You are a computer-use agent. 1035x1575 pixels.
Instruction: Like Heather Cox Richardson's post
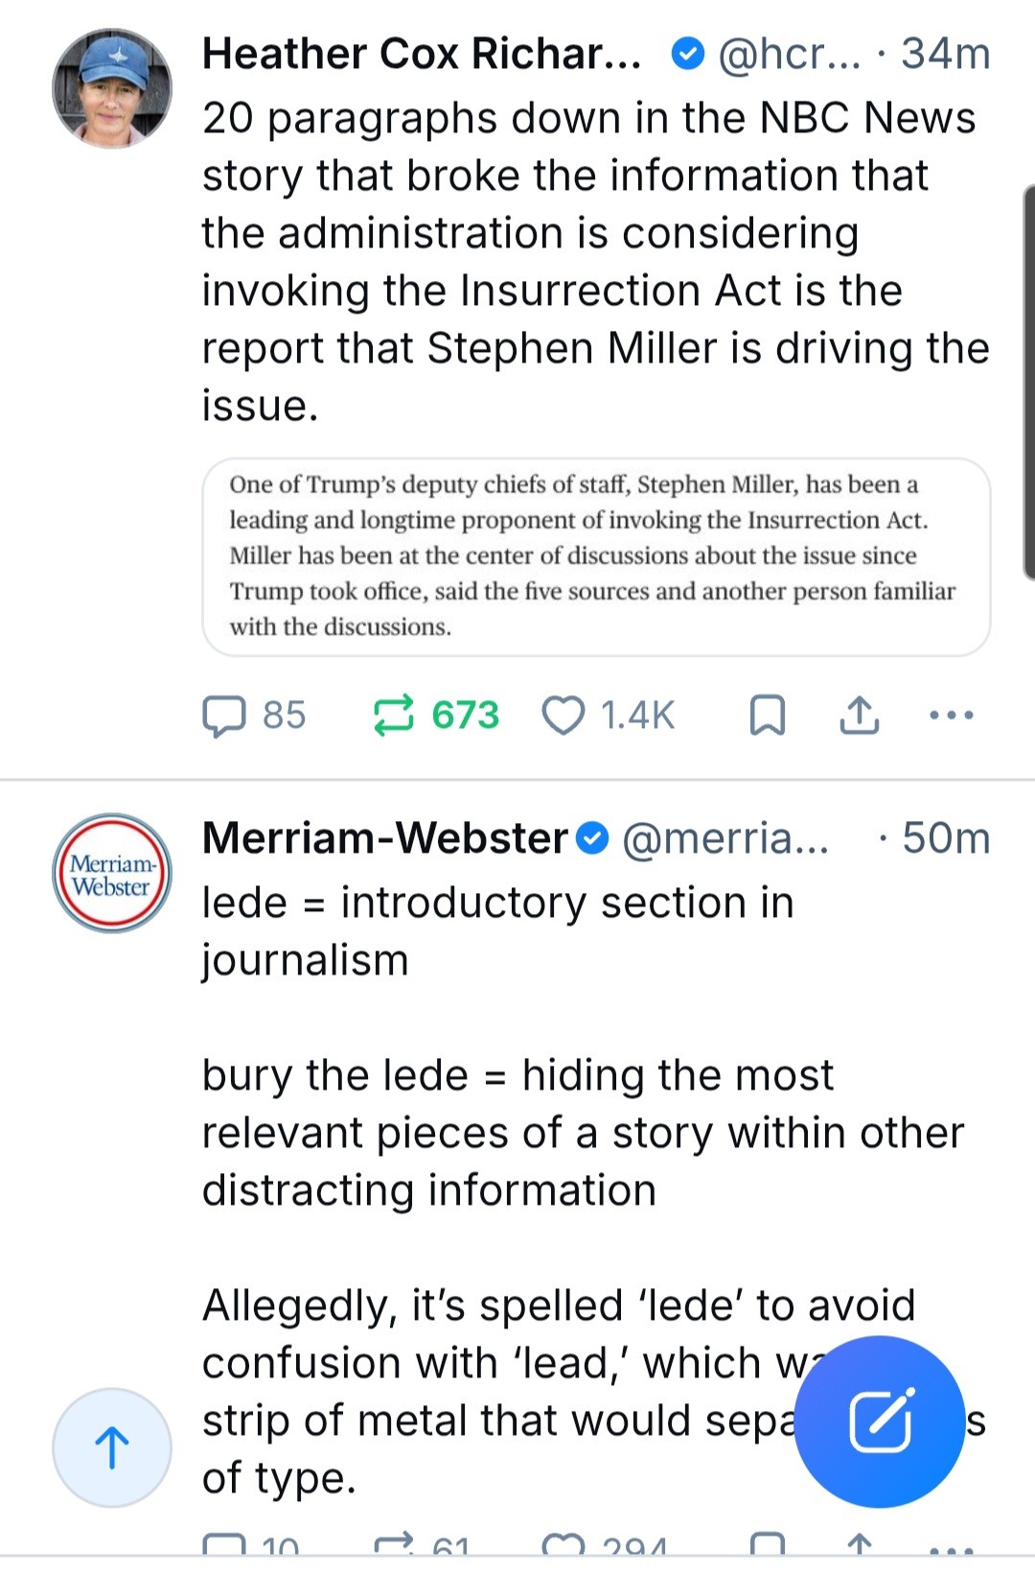[563, 716]
